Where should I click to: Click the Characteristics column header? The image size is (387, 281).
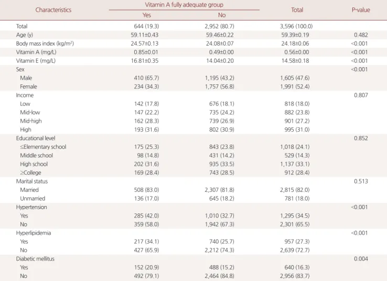click(53, 10)
